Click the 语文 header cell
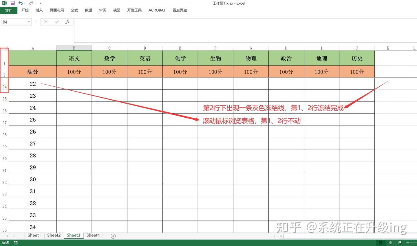 pyautogui.click(x=74, y=58)
